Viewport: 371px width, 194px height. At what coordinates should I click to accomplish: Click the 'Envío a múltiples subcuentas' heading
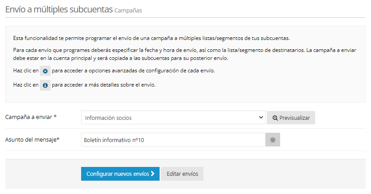point(59,10)
